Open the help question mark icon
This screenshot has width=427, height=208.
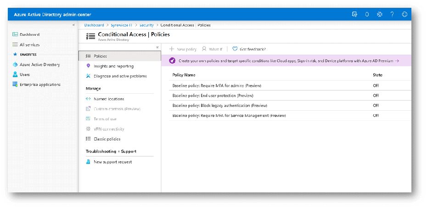pyautogui.click(x=392, y=14)
